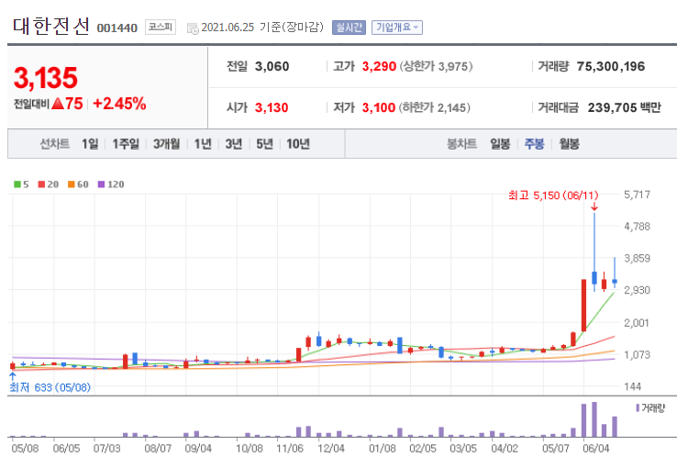Click the blue up arrow at chart low

[13, 376]
